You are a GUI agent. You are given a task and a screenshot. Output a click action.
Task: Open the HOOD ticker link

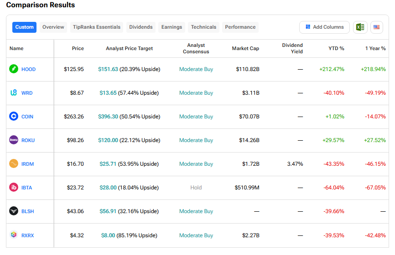[28, 69]
